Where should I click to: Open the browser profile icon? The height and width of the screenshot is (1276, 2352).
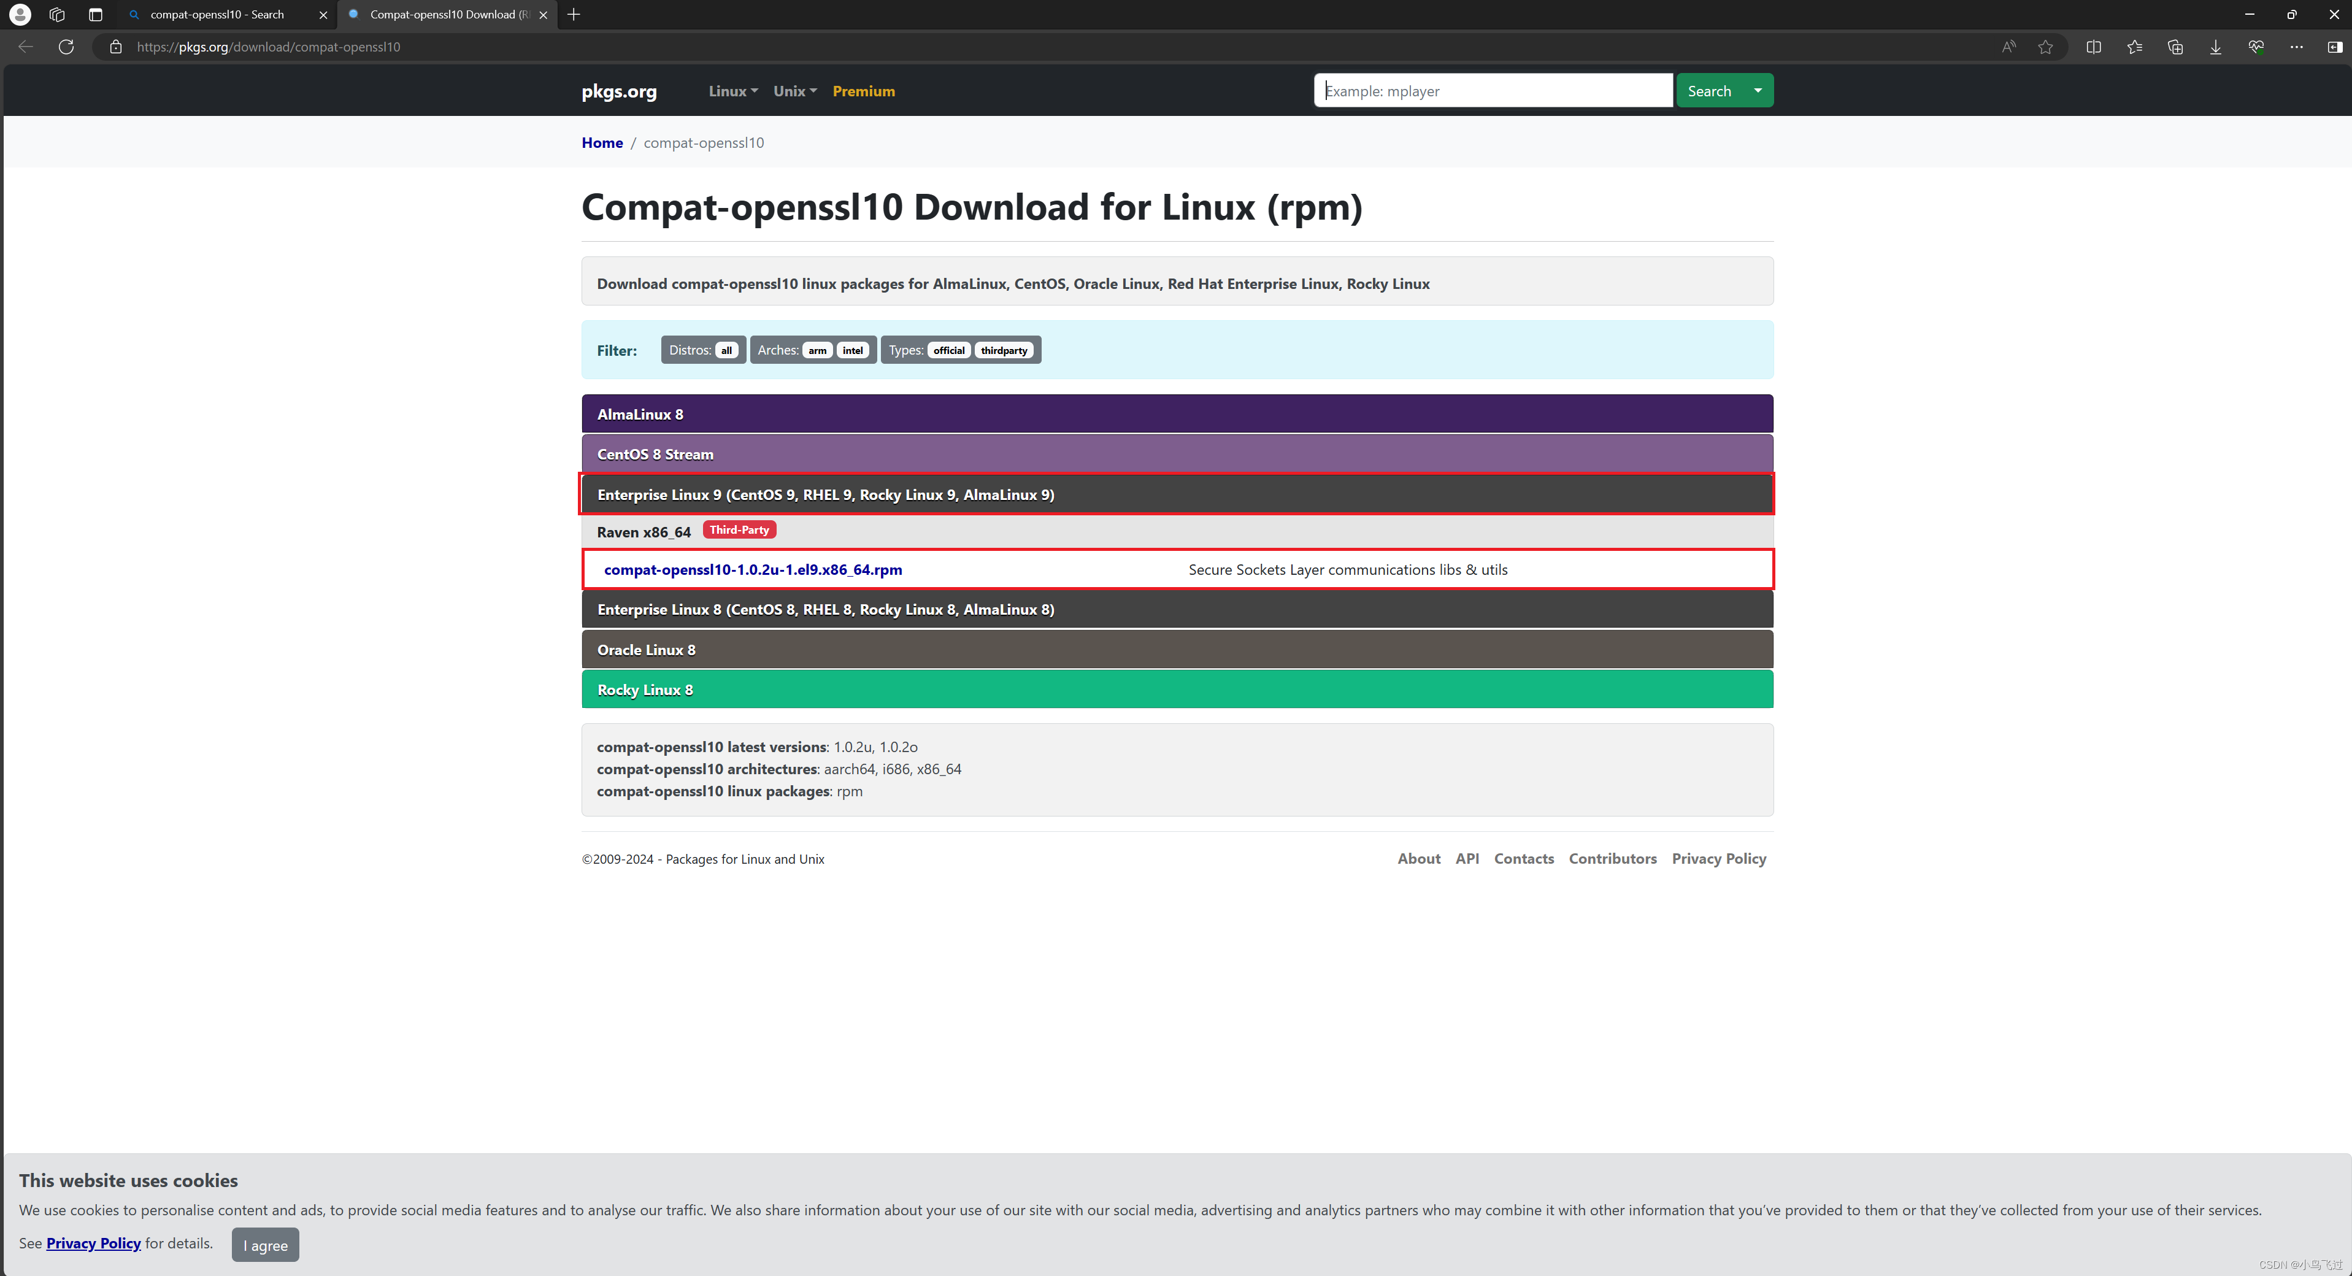tap(19, 15)
